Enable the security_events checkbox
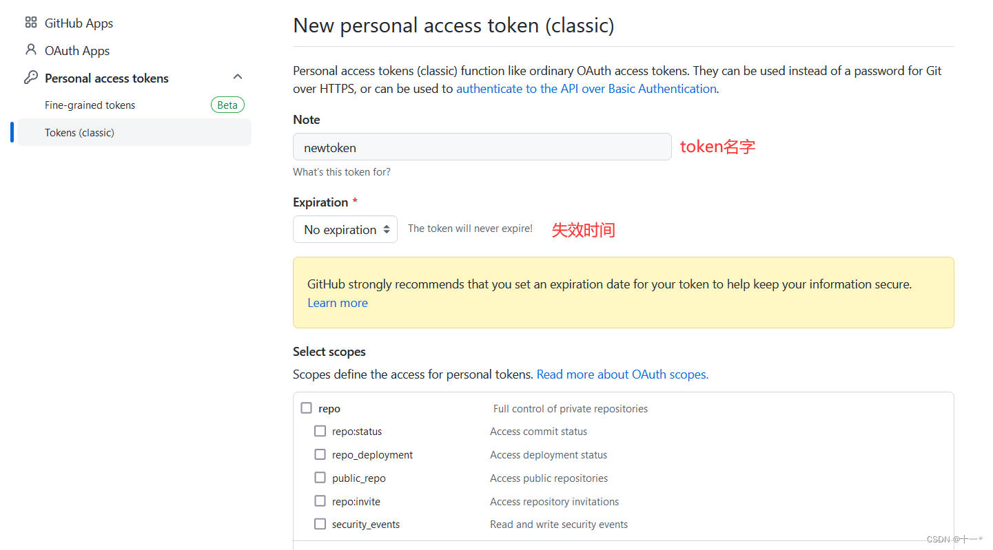The image size is (993, 550). point(320,524)
